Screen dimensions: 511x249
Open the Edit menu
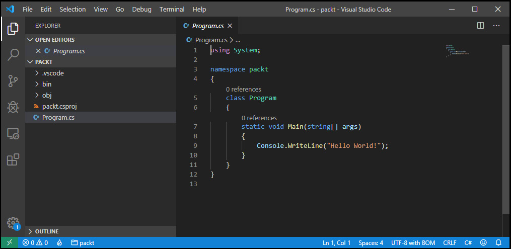(x=46, y=10)
